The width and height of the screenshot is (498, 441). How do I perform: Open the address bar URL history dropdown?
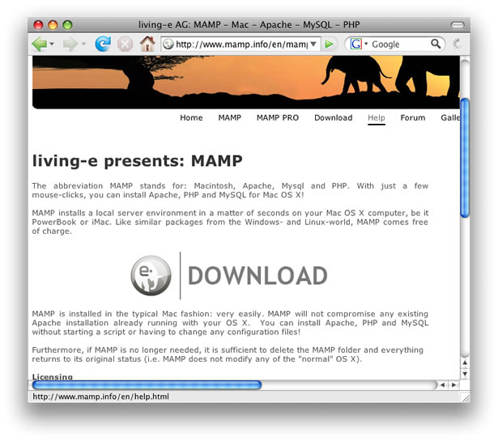pos(313,44)
